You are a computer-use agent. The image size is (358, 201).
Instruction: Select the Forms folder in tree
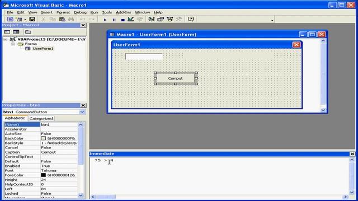click(x=31, y=44)
